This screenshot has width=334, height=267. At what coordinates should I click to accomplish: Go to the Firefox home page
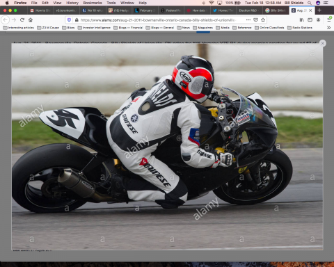pyautogui.click(x=31, y=20)
